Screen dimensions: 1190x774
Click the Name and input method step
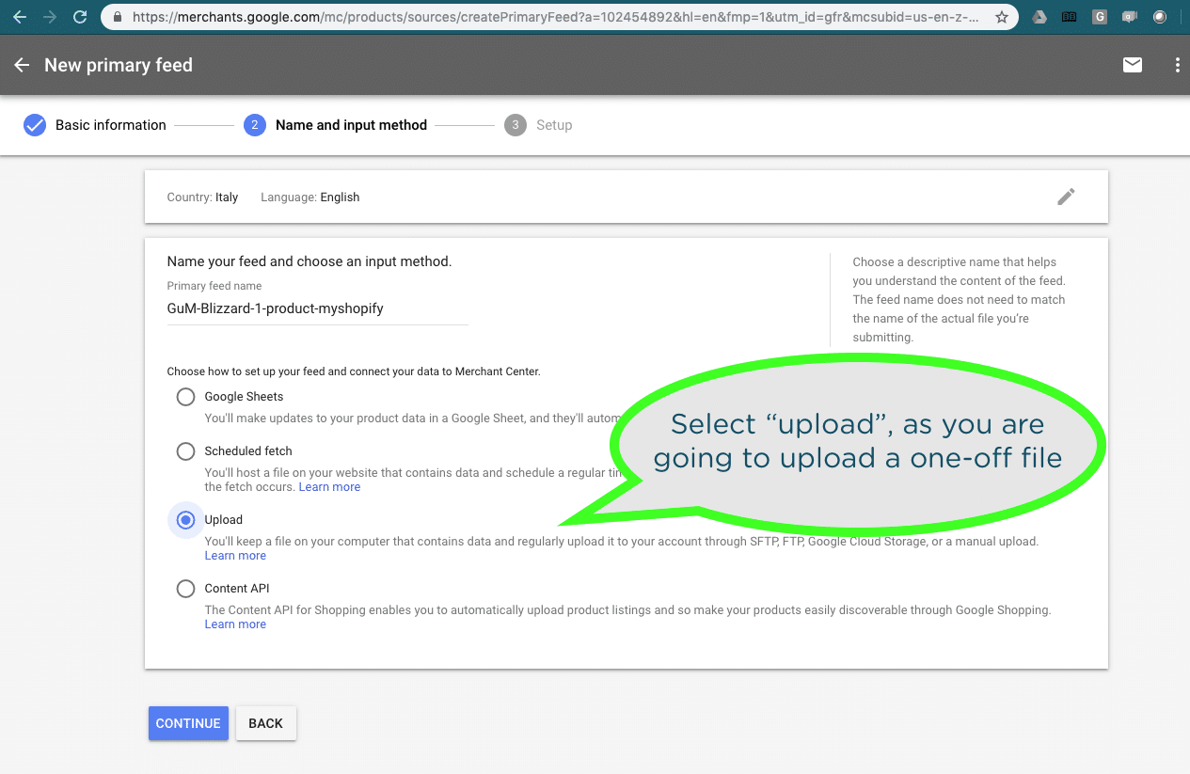pos(335,125)
